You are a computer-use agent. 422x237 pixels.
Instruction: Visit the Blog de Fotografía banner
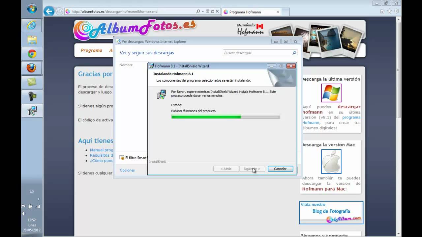[331, 213]
